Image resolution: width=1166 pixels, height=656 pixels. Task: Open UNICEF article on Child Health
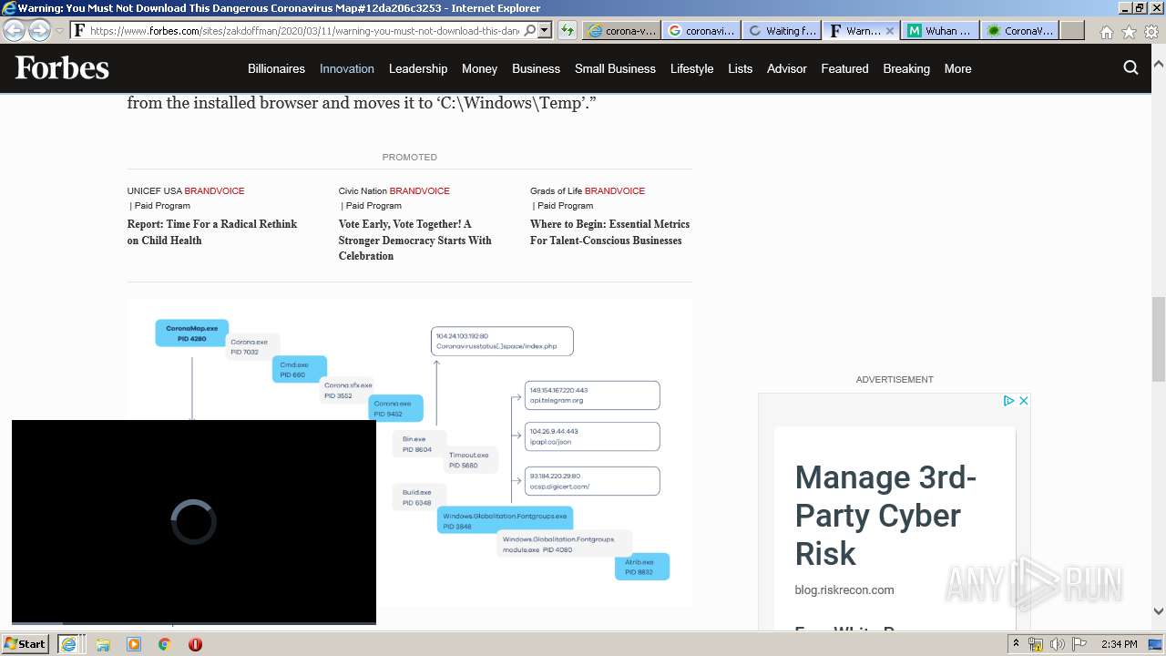[212, 232]
